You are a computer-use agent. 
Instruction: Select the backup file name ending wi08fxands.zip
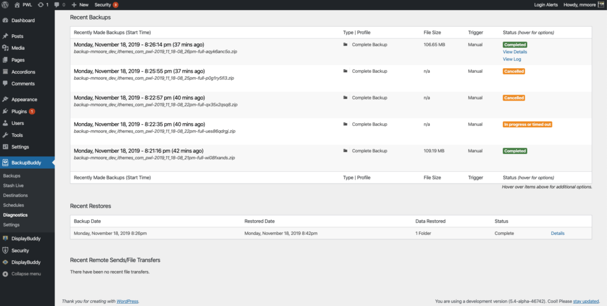(x=154, y=157)
